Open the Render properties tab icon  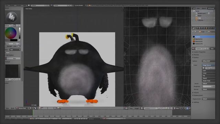coord(197,28)
